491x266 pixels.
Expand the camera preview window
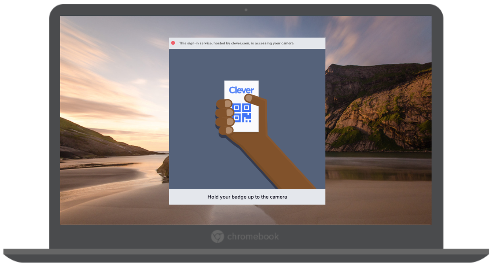click(x=247, y=119)
